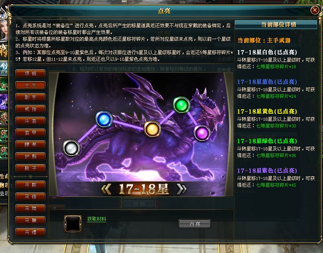Choose the 头盔 slot

[30, 121]
